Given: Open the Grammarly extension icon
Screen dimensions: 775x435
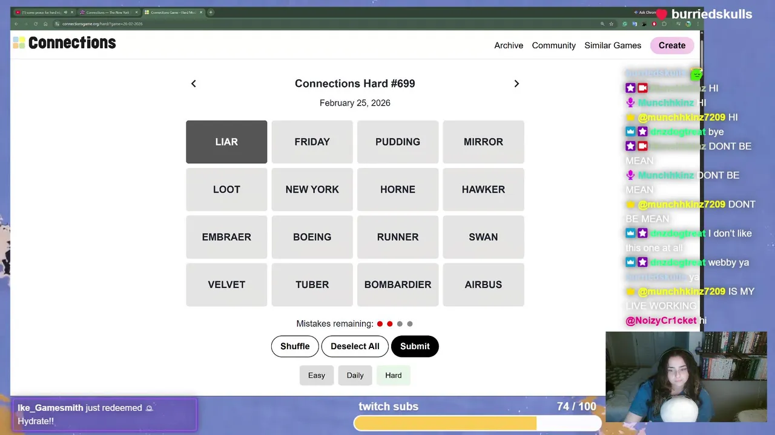Looking at the screenshot, I should (x=625, y=24).
